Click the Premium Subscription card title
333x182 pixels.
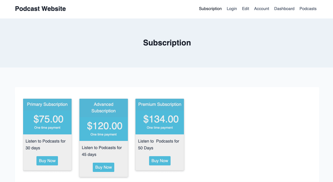(x=160, y=104)
